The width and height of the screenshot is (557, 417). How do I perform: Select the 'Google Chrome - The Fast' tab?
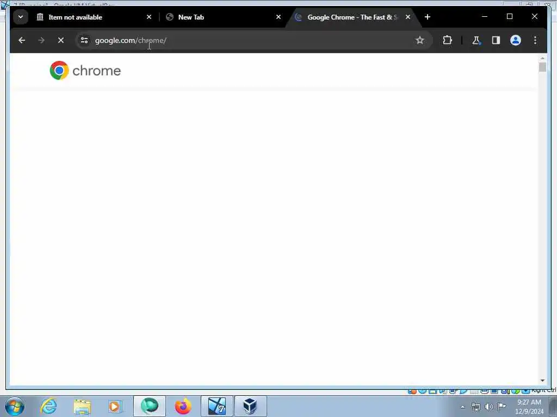click(354, 17)
